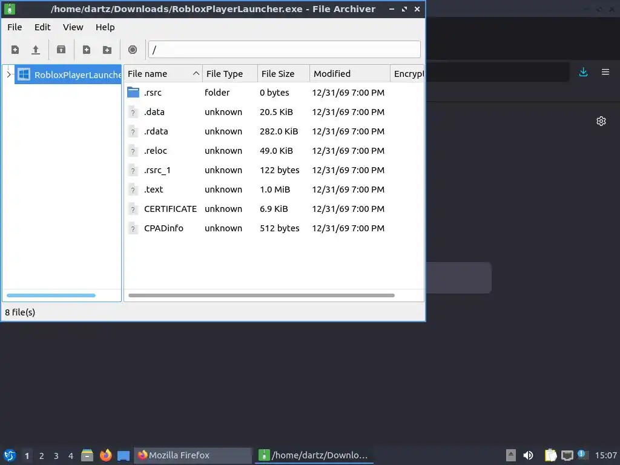
Task: Select the .data file entry
Action: pos(274,112)
